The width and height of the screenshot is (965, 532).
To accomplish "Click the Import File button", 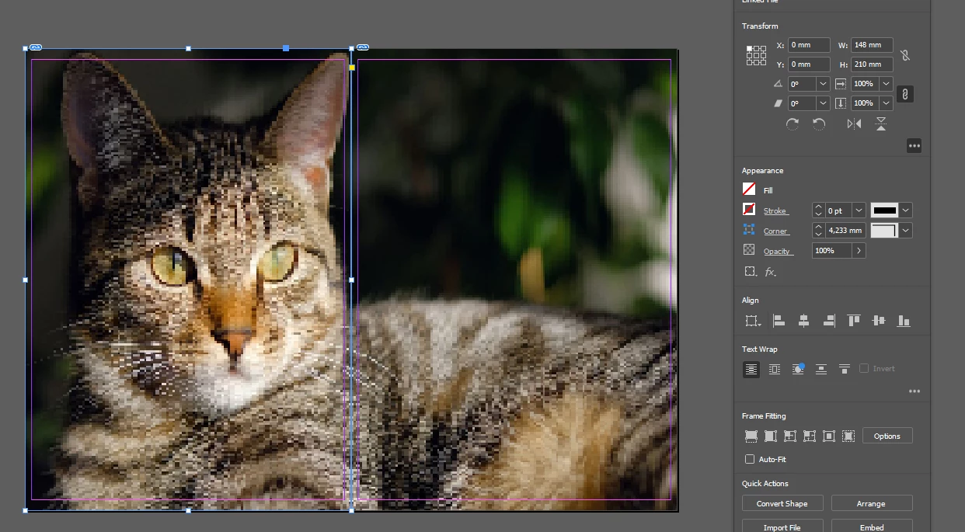I will click(x=782, y=527).
